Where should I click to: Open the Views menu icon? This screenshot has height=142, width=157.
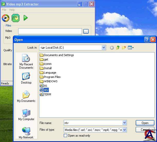pyautogui.click(x=131, y=48)
